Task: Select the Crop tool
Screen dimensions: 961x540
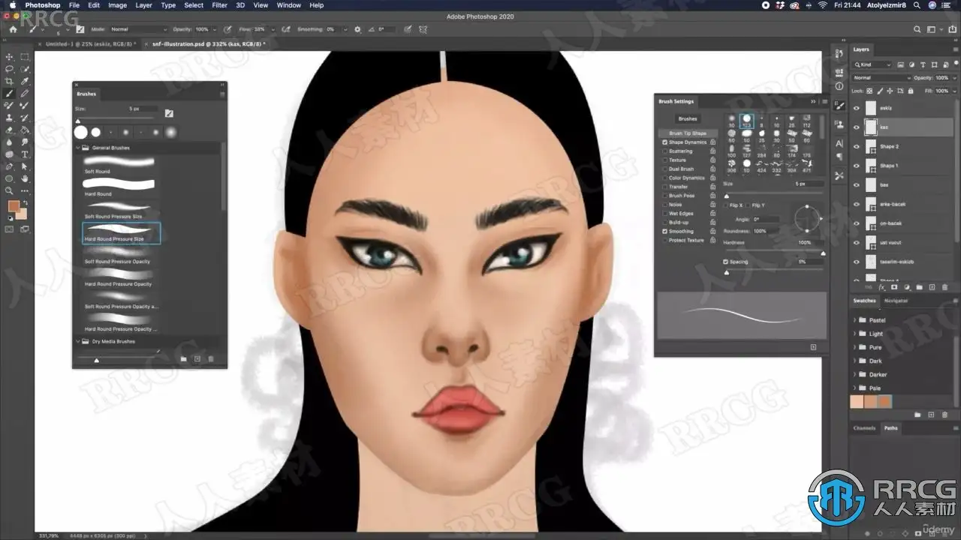Action: [x=10, y=81]
